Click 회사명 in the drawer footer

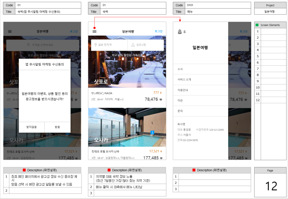pos(181,124)
